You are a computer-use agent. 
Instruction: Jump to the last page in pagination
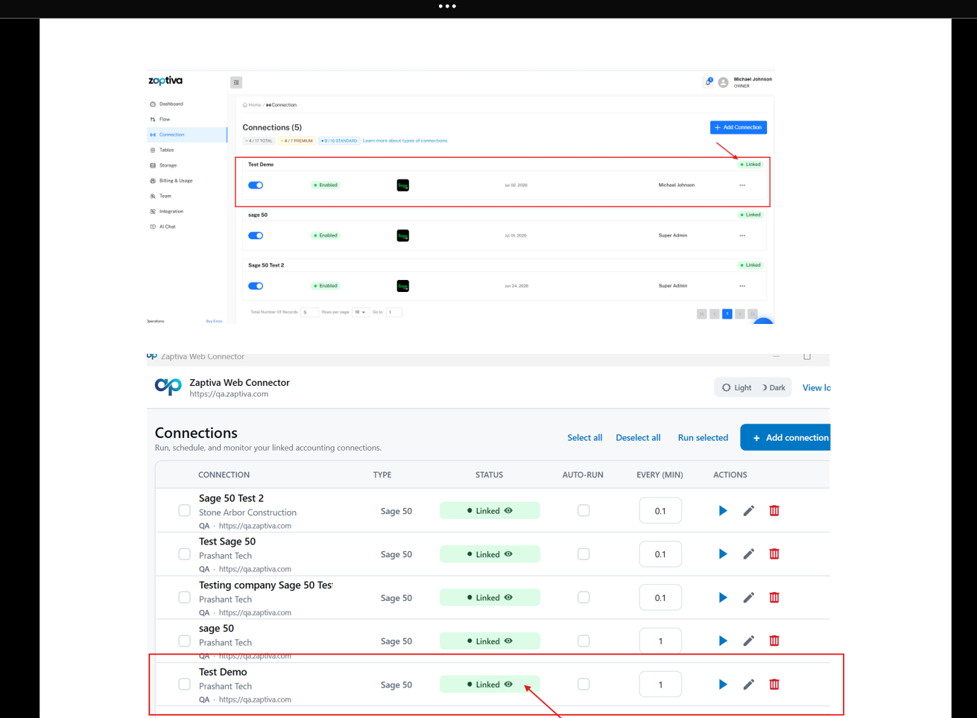tap(753, 314)
